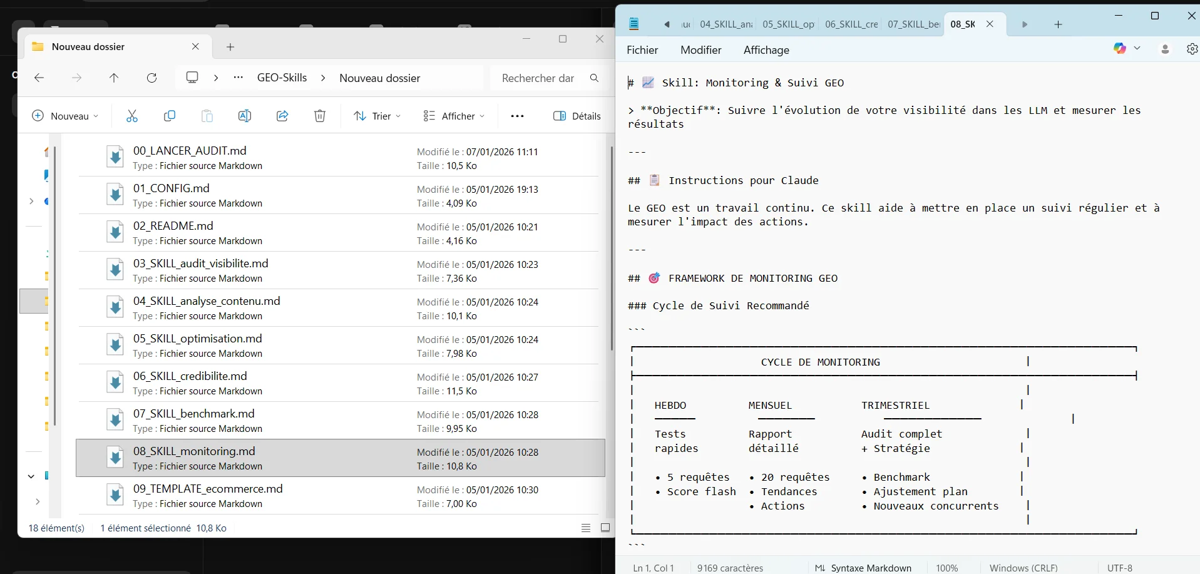
Task: Collapse the expanded navigation pane tree item
Action: [31, 476]
